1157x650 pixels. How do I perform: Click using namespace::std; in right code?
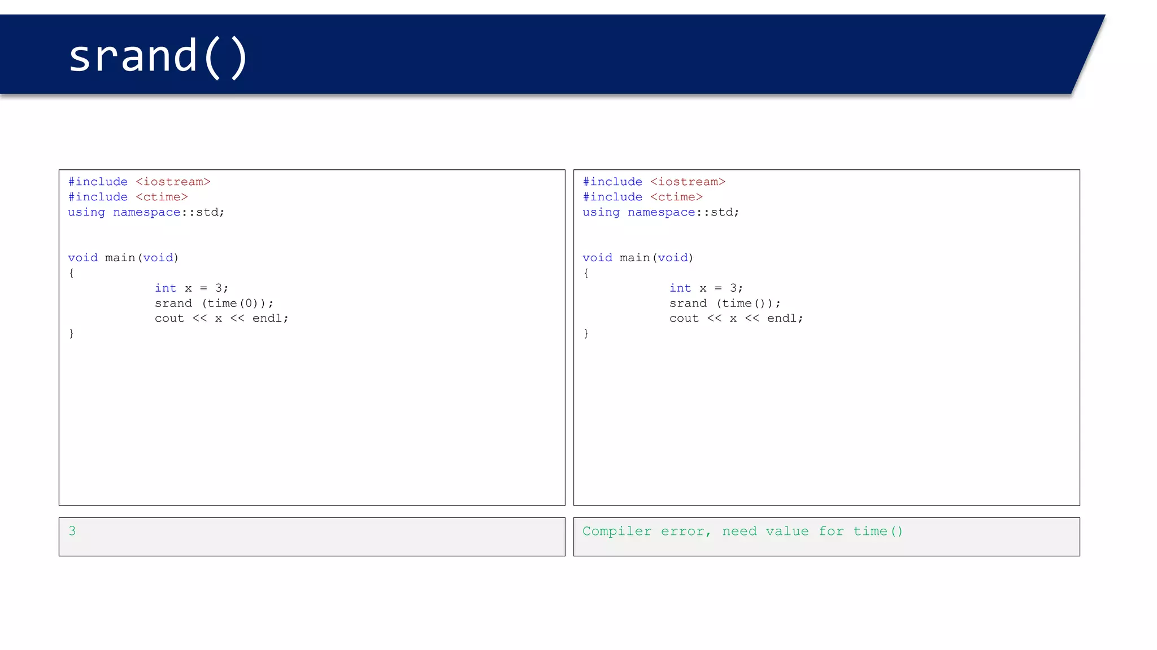660,212
